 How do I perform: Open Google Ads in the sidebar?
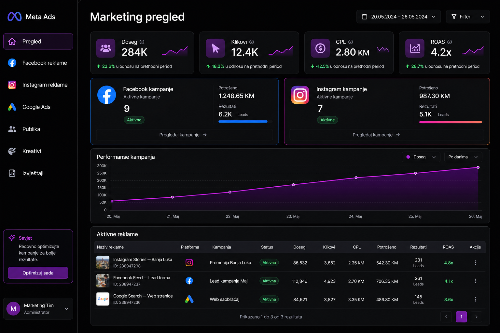coord(38,107)
